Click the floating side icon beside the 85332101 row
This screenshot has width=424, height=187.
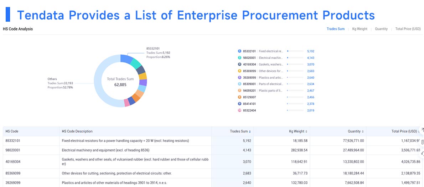(422, 142)
